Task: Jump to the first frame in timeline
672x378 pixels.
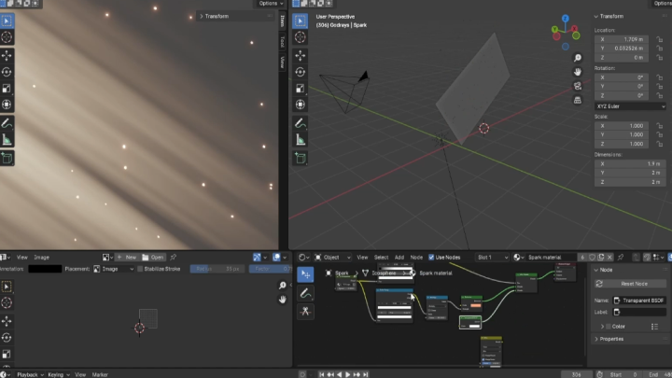Action: click(321, 374)
